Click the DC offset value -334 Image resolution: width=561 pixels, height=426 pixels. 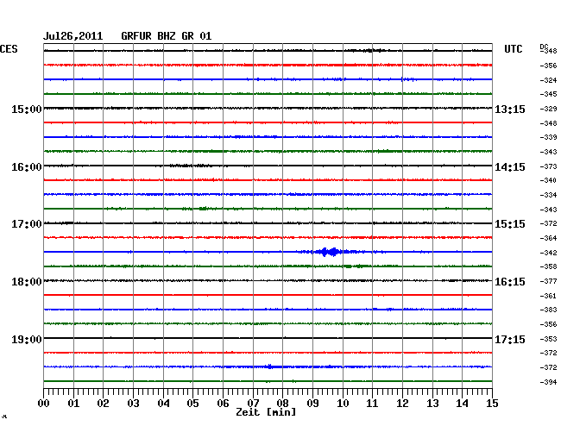548,195
